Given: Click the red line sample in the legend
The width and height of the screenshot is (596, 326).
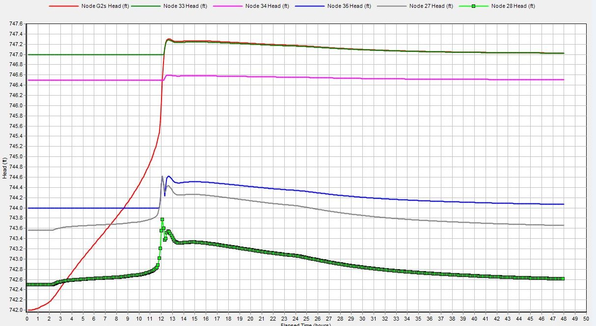Looking at the screenshot, I should pos(63,6).
